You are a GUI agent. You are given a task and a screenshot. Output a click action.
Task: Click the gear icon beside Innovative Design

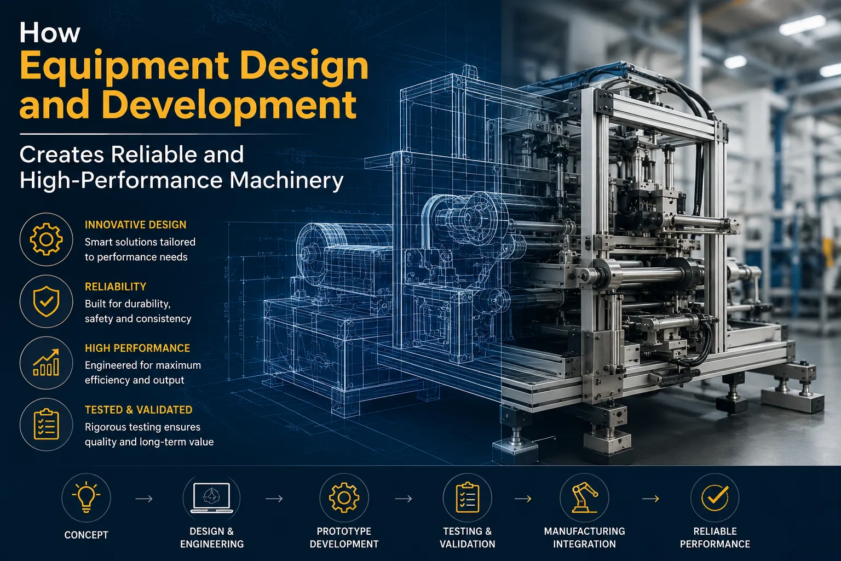[46, 239]
